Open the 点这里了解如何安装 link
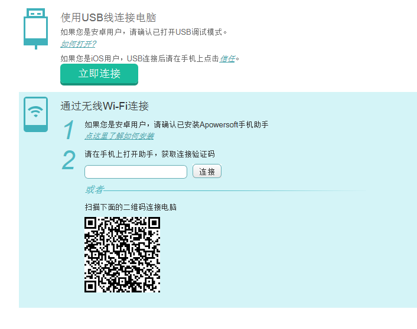This screenshot has height=329, width=417. (x=119, y=136)
